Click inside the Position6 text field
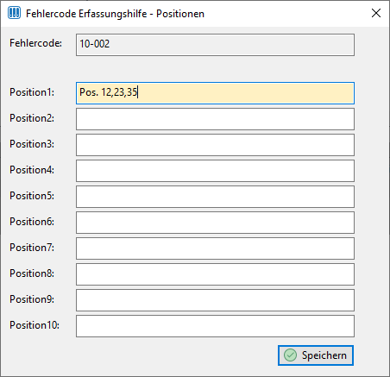 [215, 223]
